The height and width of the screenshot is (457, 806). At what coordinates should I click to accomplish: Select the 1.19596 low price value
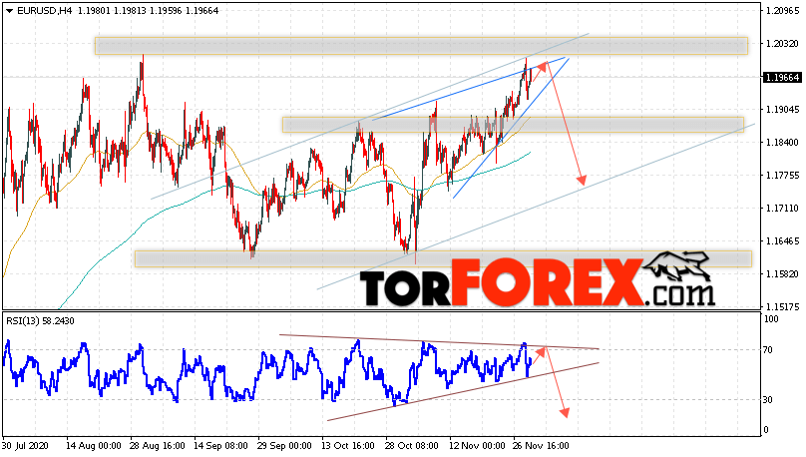(166, 11)
